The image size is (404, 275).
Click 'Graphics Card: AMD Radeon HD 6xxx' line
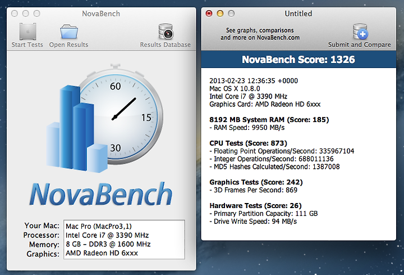click(265, 104)
